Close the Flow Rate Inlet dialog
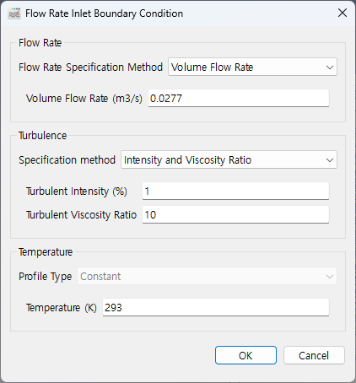Image resolution: width=356 pixels, height=383 pixels. click(x=343, y=13)
